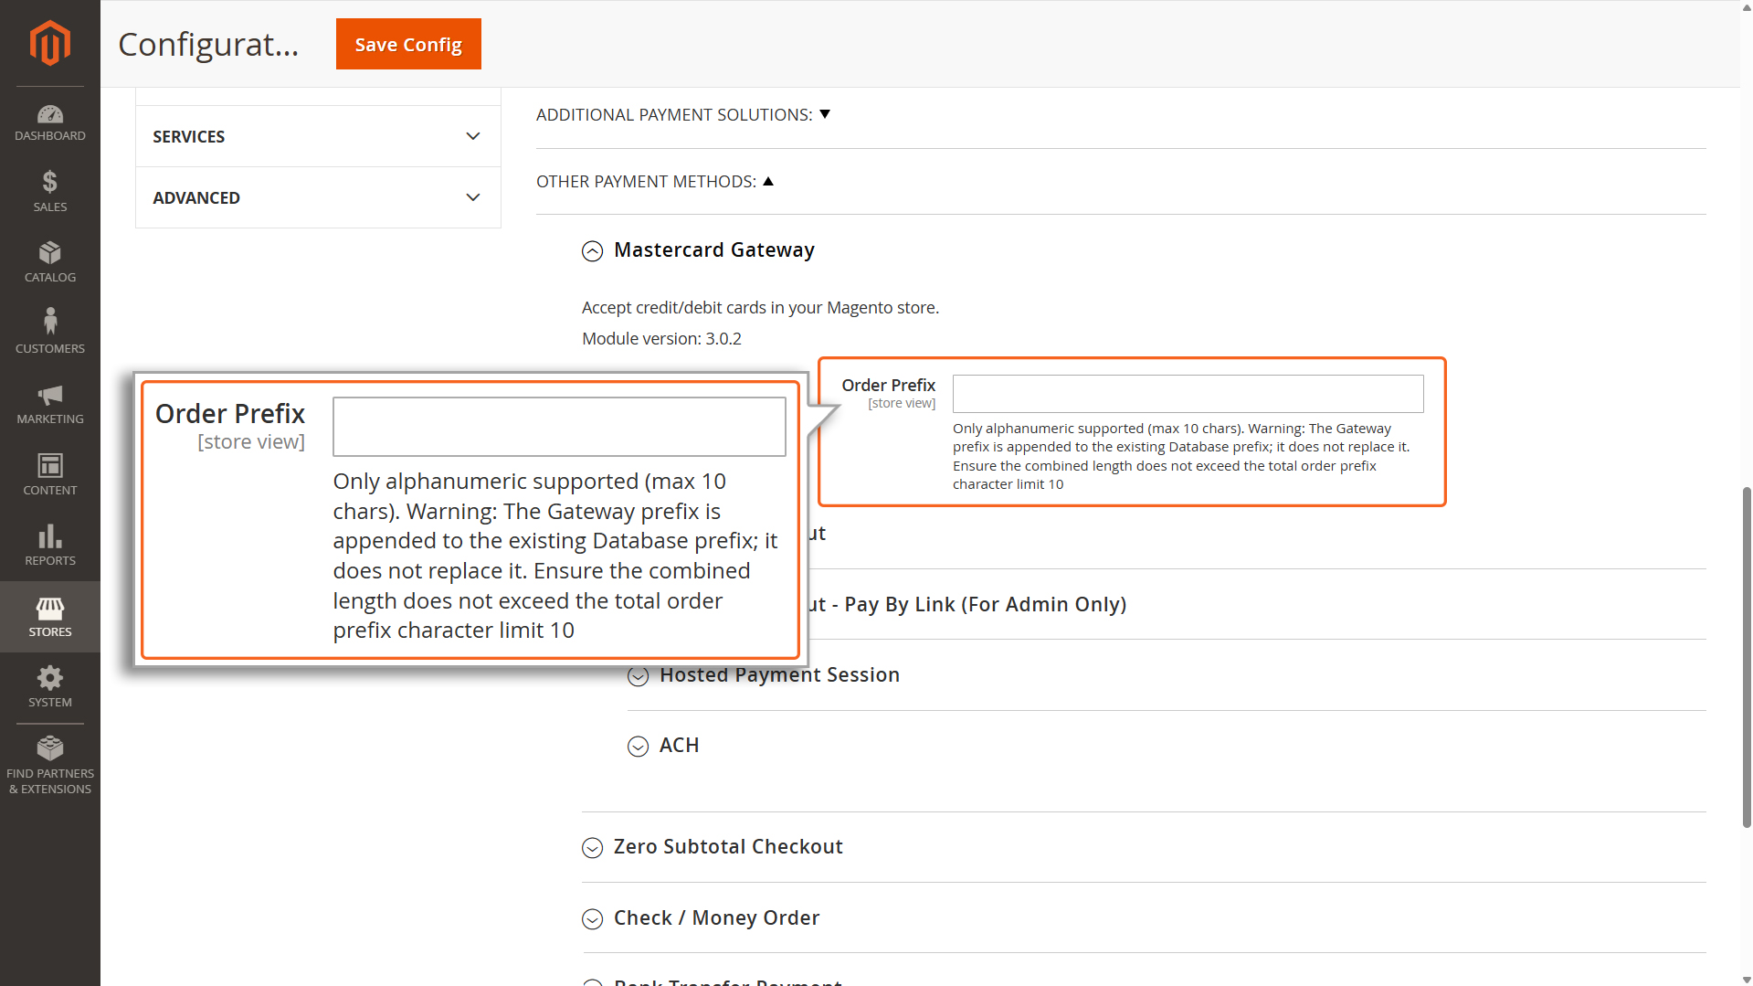Open Find Partners & Extensions
1753x986 pixels.
(x=49, y=765)
